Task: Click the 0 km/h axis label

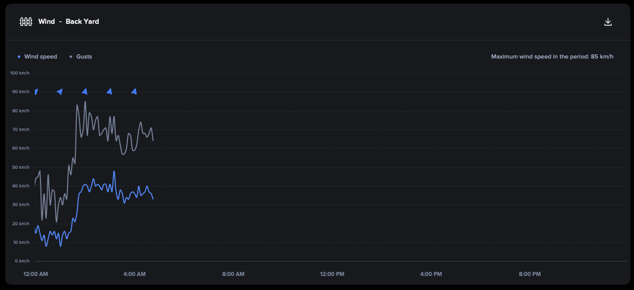Action: click(x=22, y=261)
